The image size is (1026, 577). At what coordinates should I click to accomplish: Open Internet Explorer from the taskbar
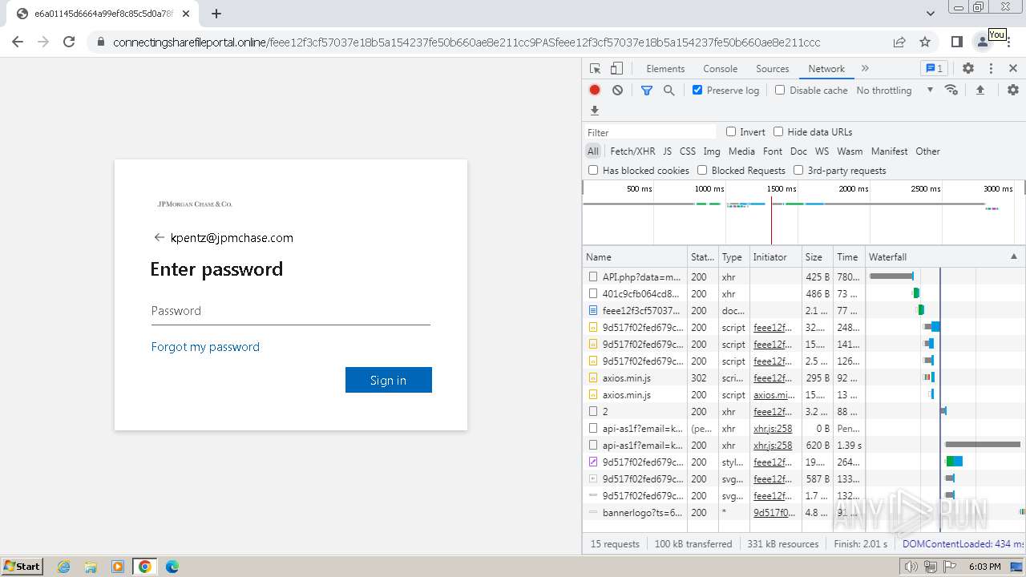(x=64, y=567)
